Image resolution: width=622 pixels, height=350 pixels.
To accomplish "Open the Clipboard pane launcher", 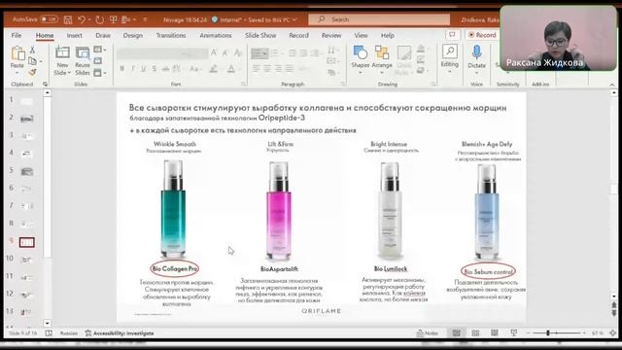I will coord(46,85).
